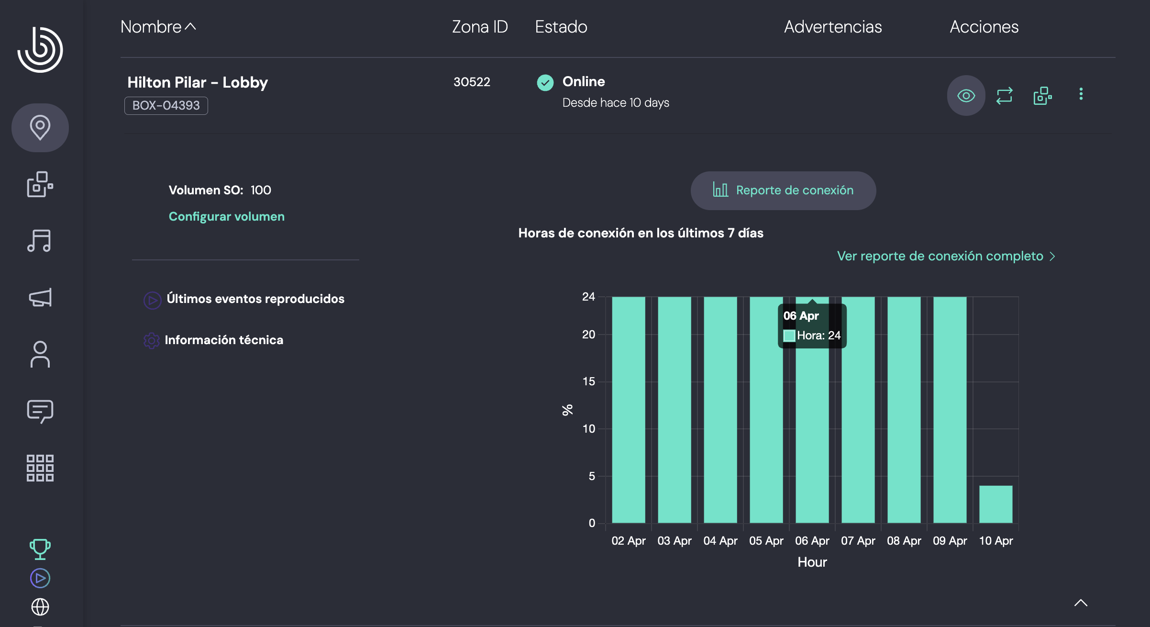Open three-dot more actions menu
The image size is (1150, 627).
(1081, 94)
